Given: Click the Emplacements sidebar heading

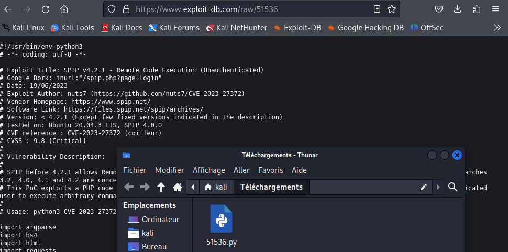Looking at the screenshot, I should (x=150, y=205).
